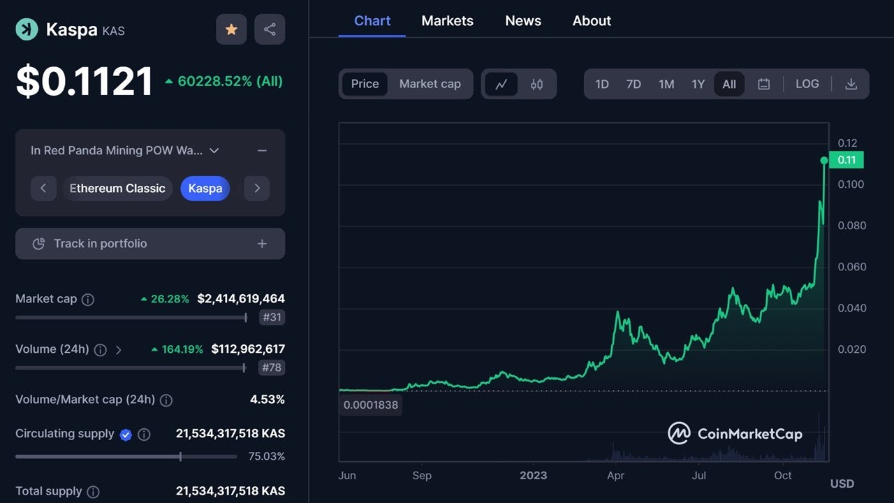Screen dimensions: 894x503
Task: Click info icon next to Market cap
Action: [88, 299]
